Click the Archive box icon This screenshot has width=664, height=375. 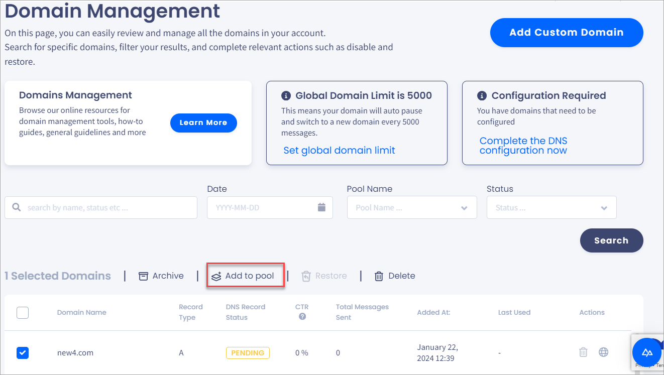coord(144,276)
